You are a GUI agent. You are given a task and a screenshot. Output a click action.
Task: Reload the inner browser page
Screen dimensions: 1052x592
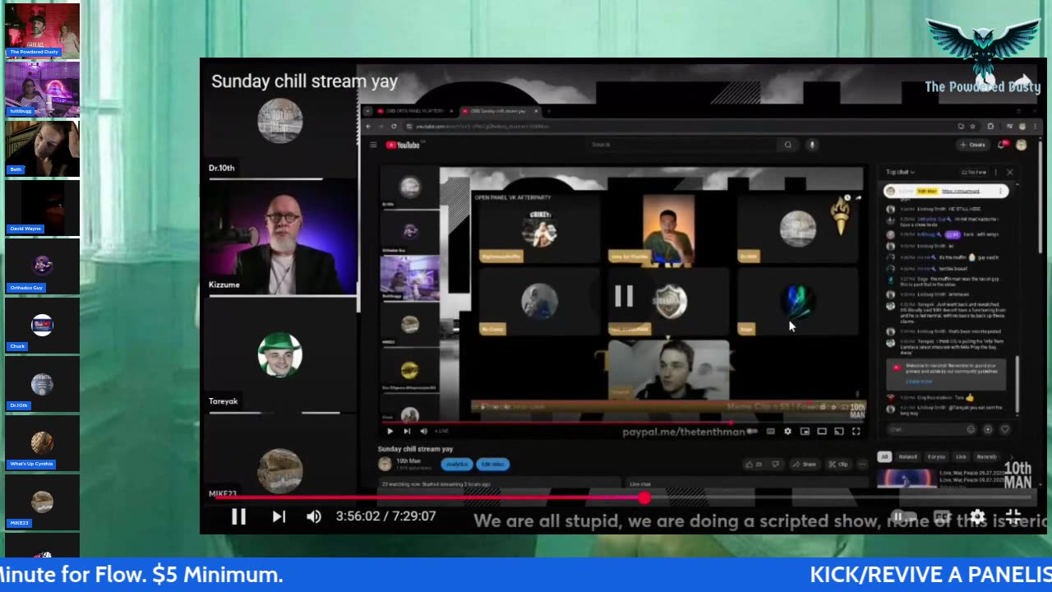(394, 127)
